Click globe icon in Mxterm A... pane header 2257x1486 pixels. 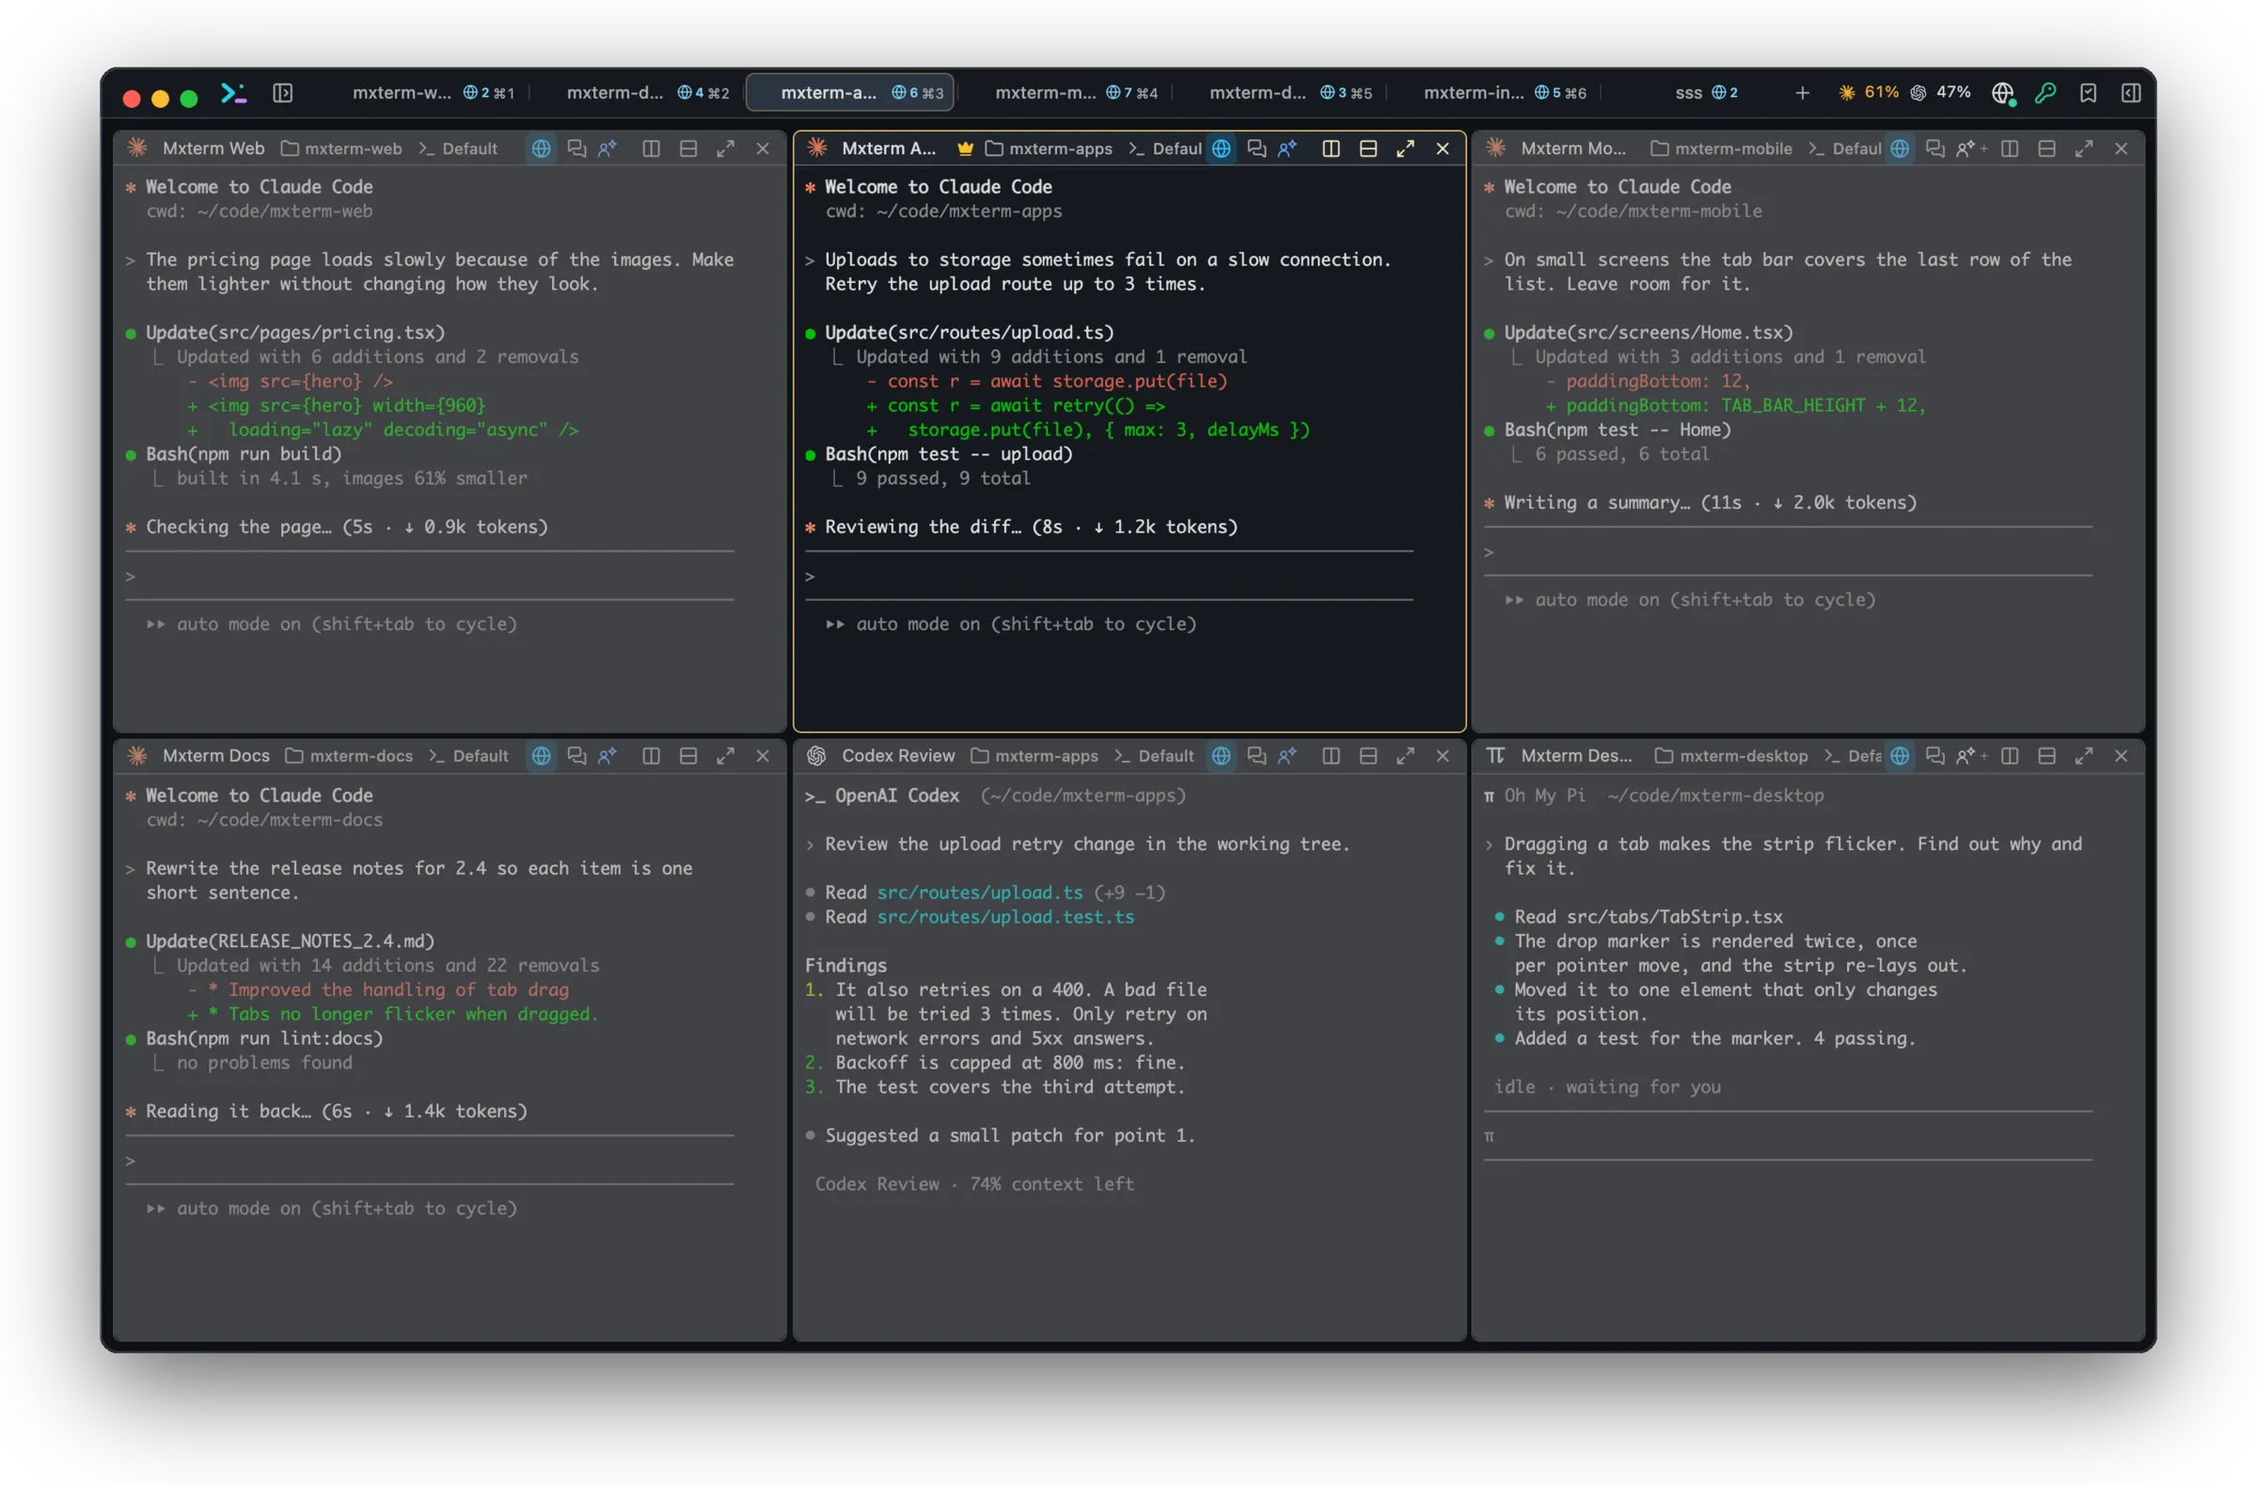1222,149
